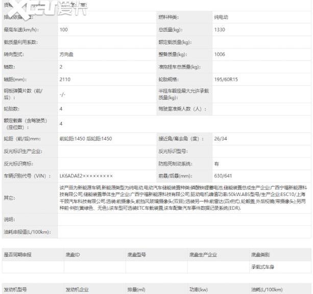Select the fuel type value 纯电动
This screenshot has height=294, width=313.
221,17
